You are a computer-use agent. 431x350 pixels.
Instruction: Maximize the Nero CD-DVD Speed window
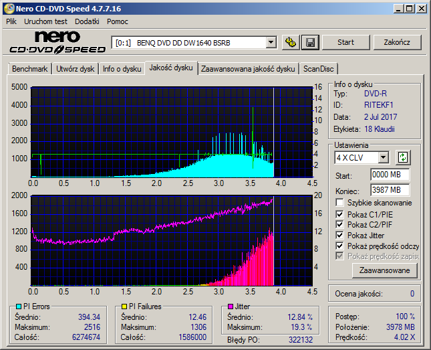[x=409, y=9]
